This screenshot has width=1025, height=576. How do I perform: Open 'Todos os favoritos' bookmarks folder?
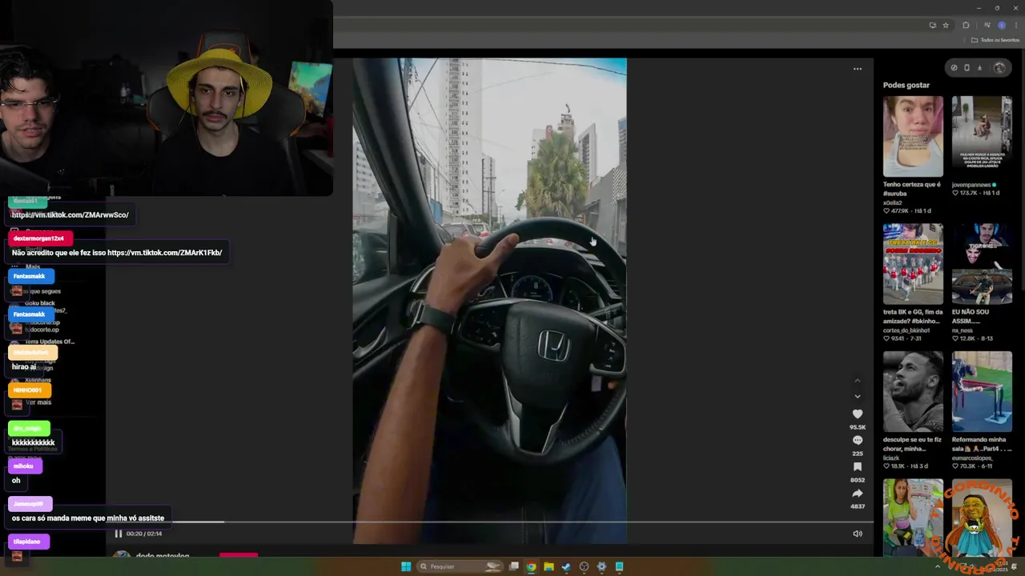coord(996,40)
